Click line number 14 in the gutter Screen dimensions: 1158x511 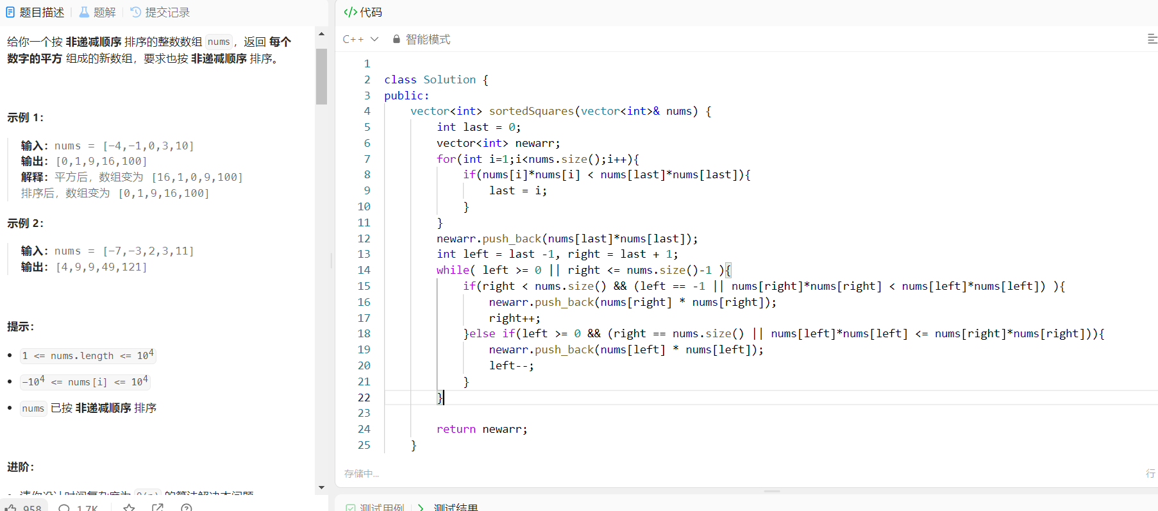[x=364, y=270]
